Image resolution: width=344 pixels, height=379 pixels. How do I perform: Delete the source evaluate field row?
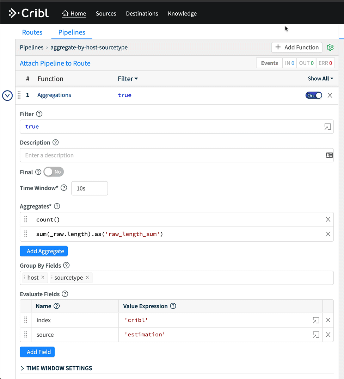[x=328, y=335]
